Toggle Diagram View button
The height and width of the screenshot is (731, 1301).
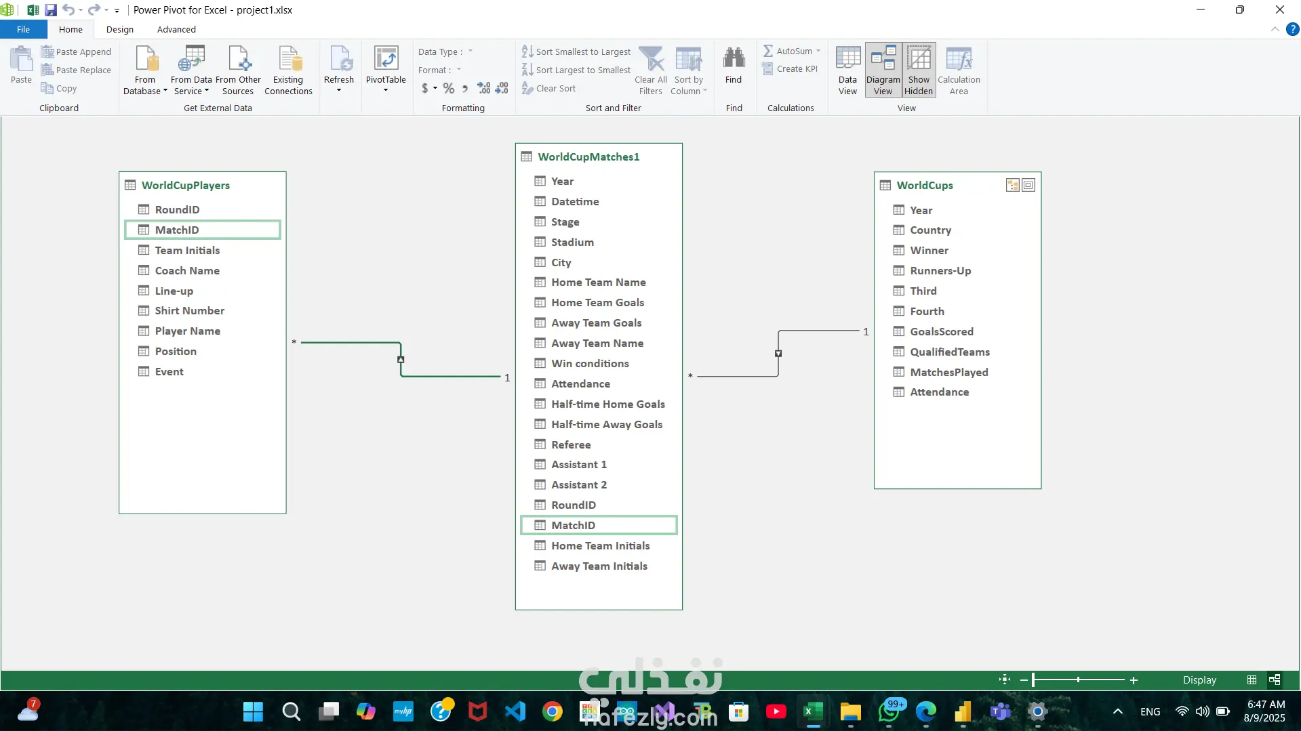pos(883,70)
